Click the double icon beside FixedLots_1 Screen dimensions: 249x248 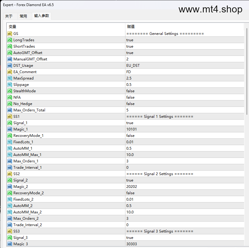pos(10,142)
